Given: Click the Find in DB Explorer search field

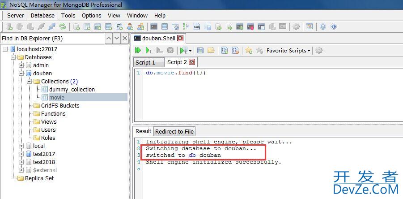Looking at the screenshot, I should (x=52, y=39).
